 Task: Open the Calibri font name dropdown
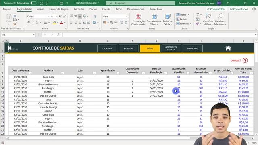(48, 17)
